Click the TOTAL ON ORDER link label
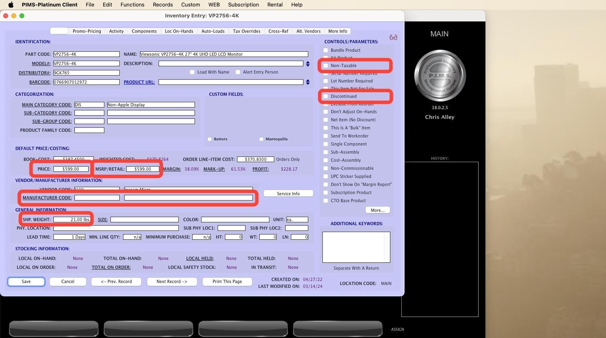 coord(111,267)
